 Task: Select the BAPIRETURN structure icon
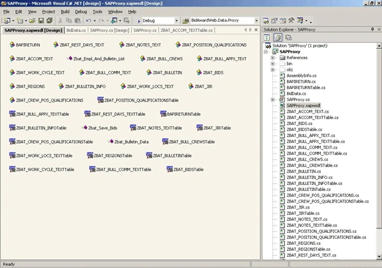(12, 45)
